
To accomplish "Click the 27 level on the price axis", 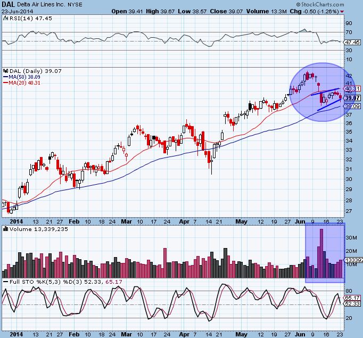I will pos(349,211).
